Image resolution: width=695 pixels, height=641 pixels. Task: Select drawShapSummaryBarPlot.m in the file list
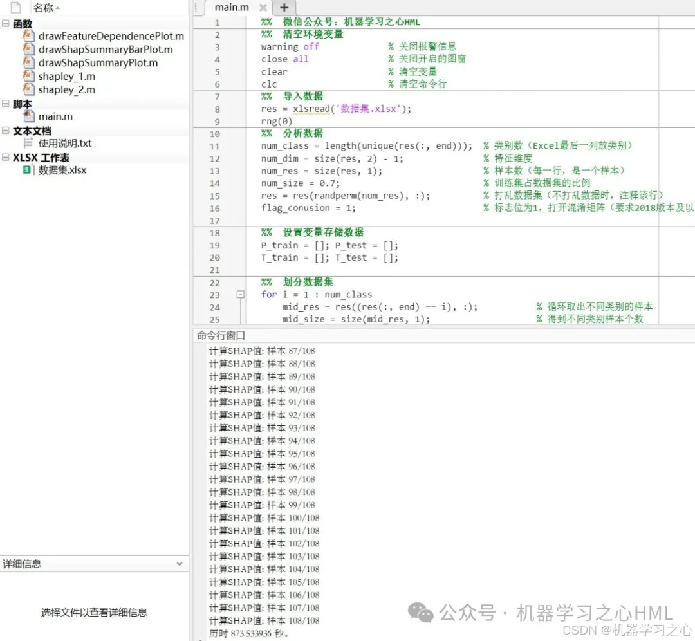point(106,49)
